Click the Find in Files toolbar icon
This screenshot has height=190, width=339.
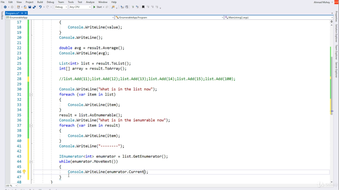pyautogui.click(x=113, y=7)
